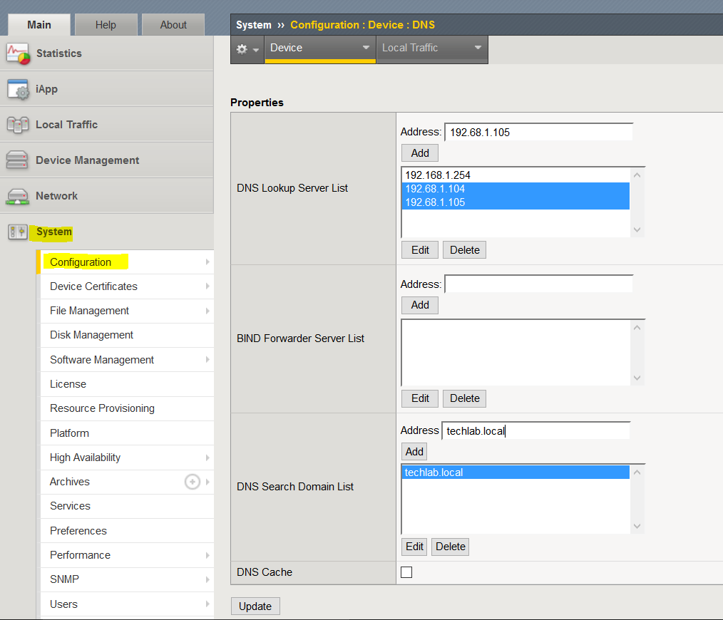
Task: Click Add under BIND Forwarder address
Action: [x=420, y=305]
